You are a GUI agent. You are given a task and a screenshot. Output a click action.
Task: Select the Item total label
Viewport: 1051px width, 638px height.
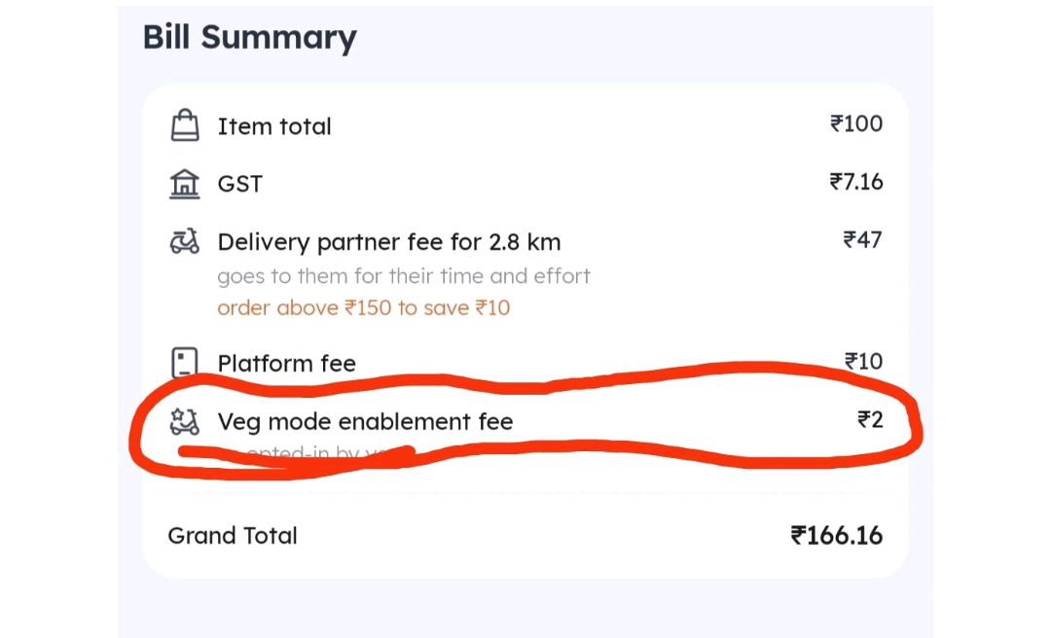click(x=274, y=126)
